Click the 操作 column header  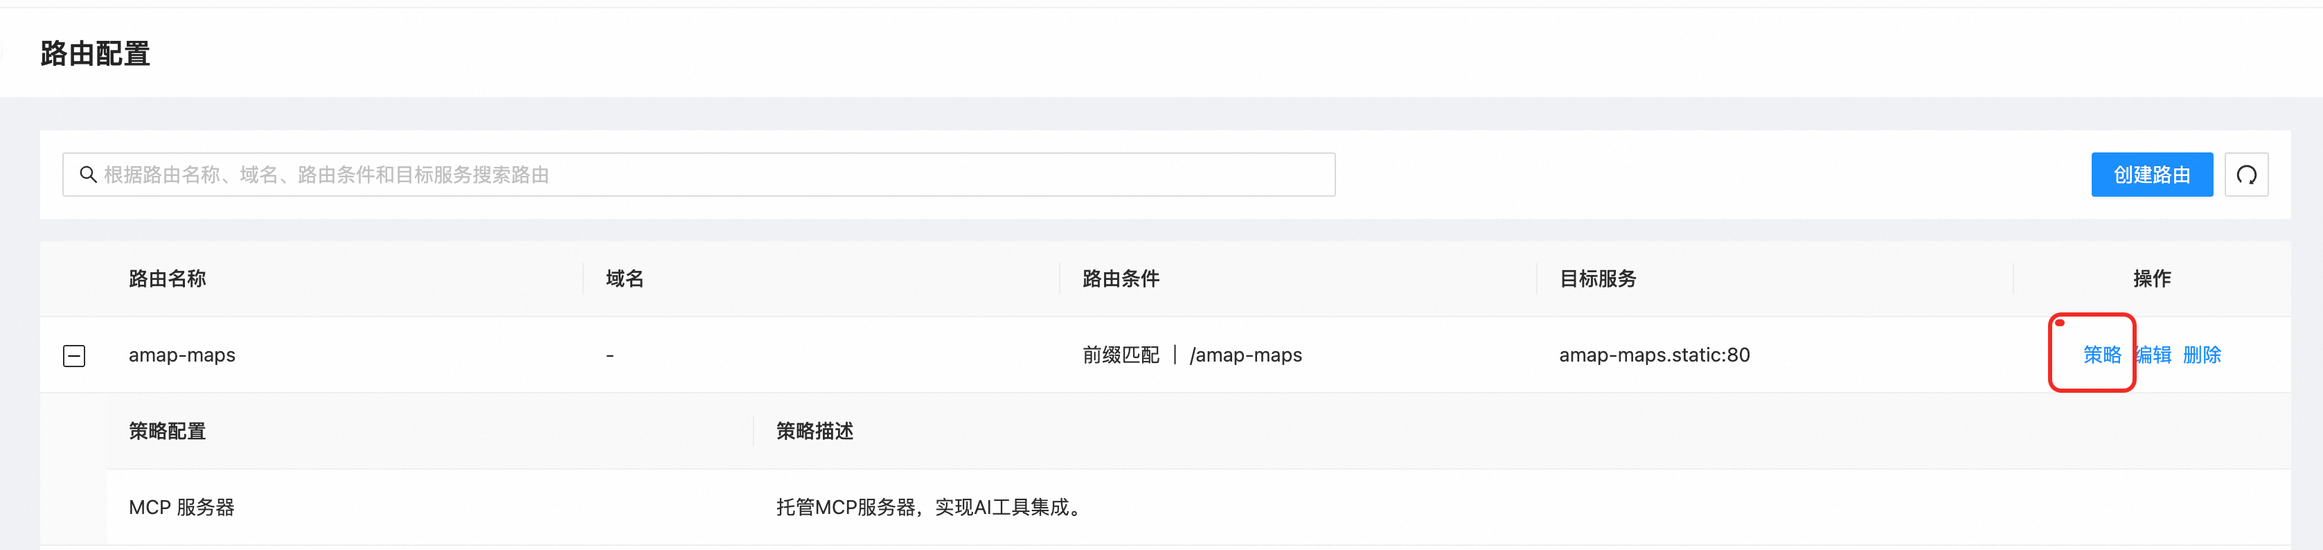pos(2151,278)
